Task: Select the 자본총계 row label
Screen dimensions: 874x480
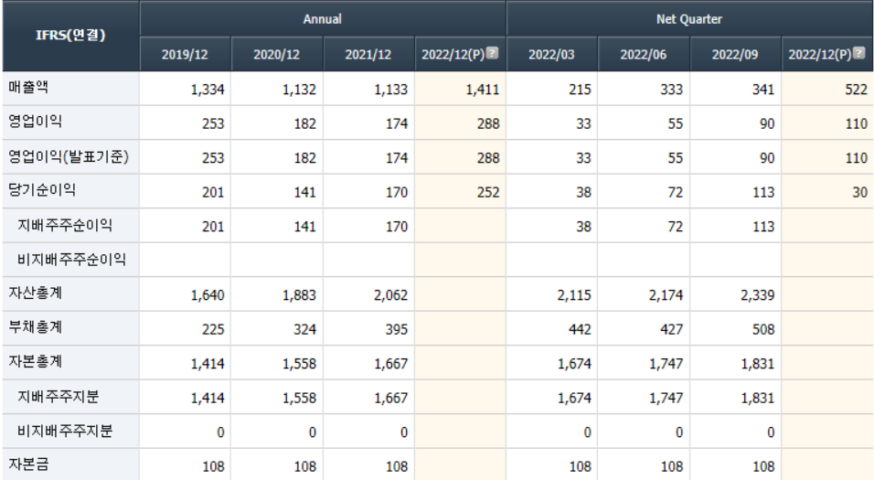Action: tap(35, 361)
